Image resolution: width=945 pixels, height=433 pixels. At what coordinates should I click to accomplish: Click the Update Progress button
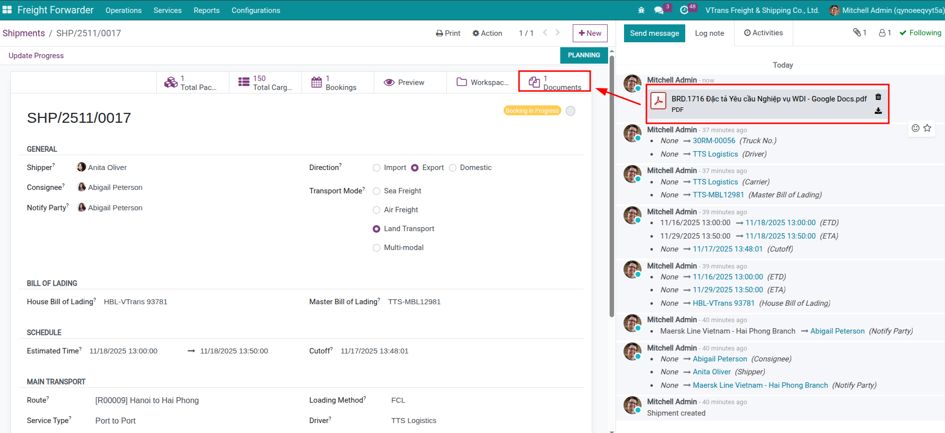[36, 56]
